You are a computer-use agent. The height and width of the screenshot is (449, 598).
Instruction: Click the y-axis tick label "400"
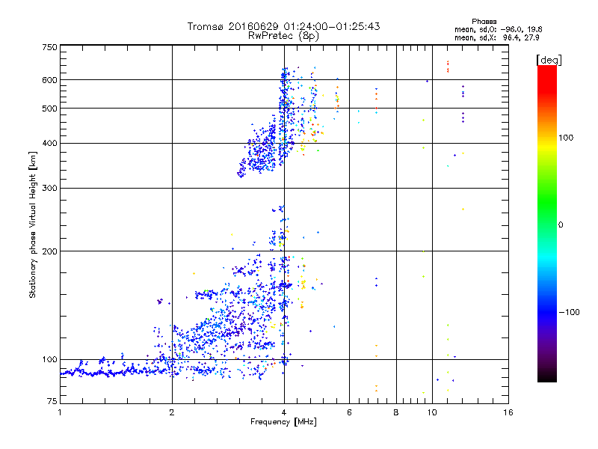click(50, 144)
